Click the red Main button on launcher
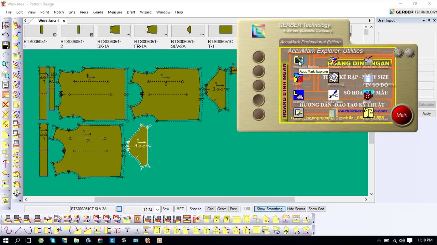 [402, 115]
